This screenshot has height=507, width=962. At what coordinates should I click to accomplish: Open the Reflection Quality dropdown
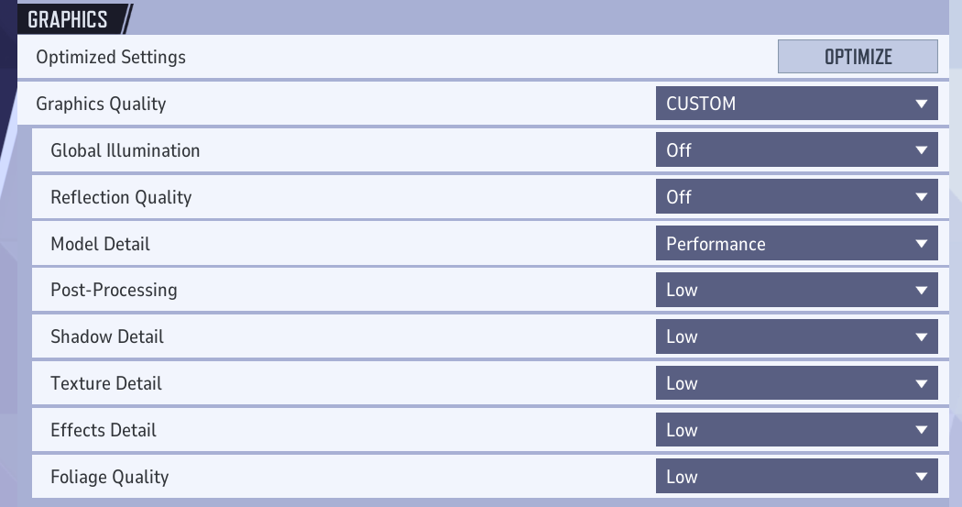click(x=796, y=197)
